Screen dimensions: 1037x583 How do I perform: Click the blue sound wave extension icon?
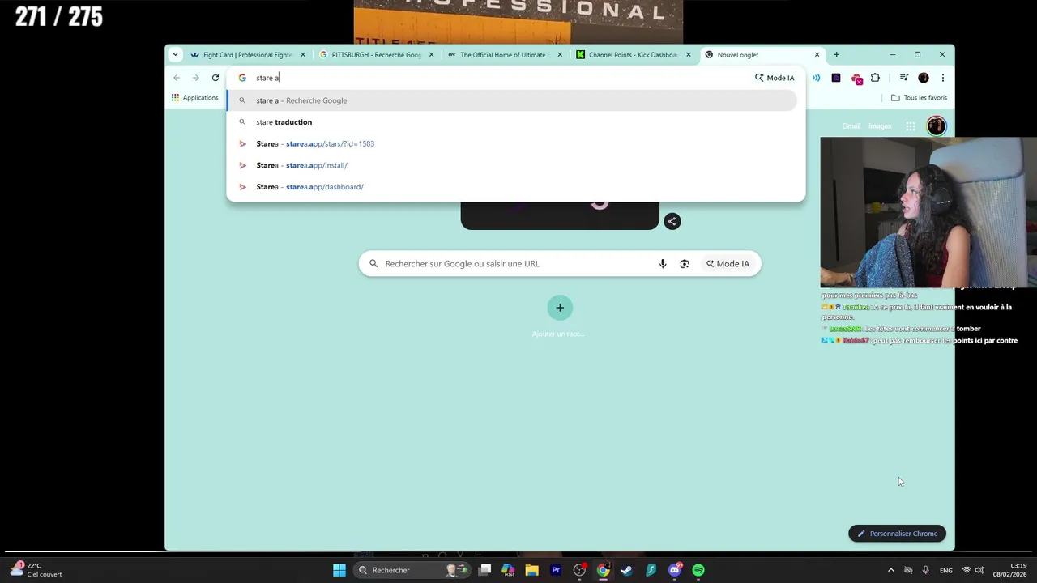tap(817, 78)
